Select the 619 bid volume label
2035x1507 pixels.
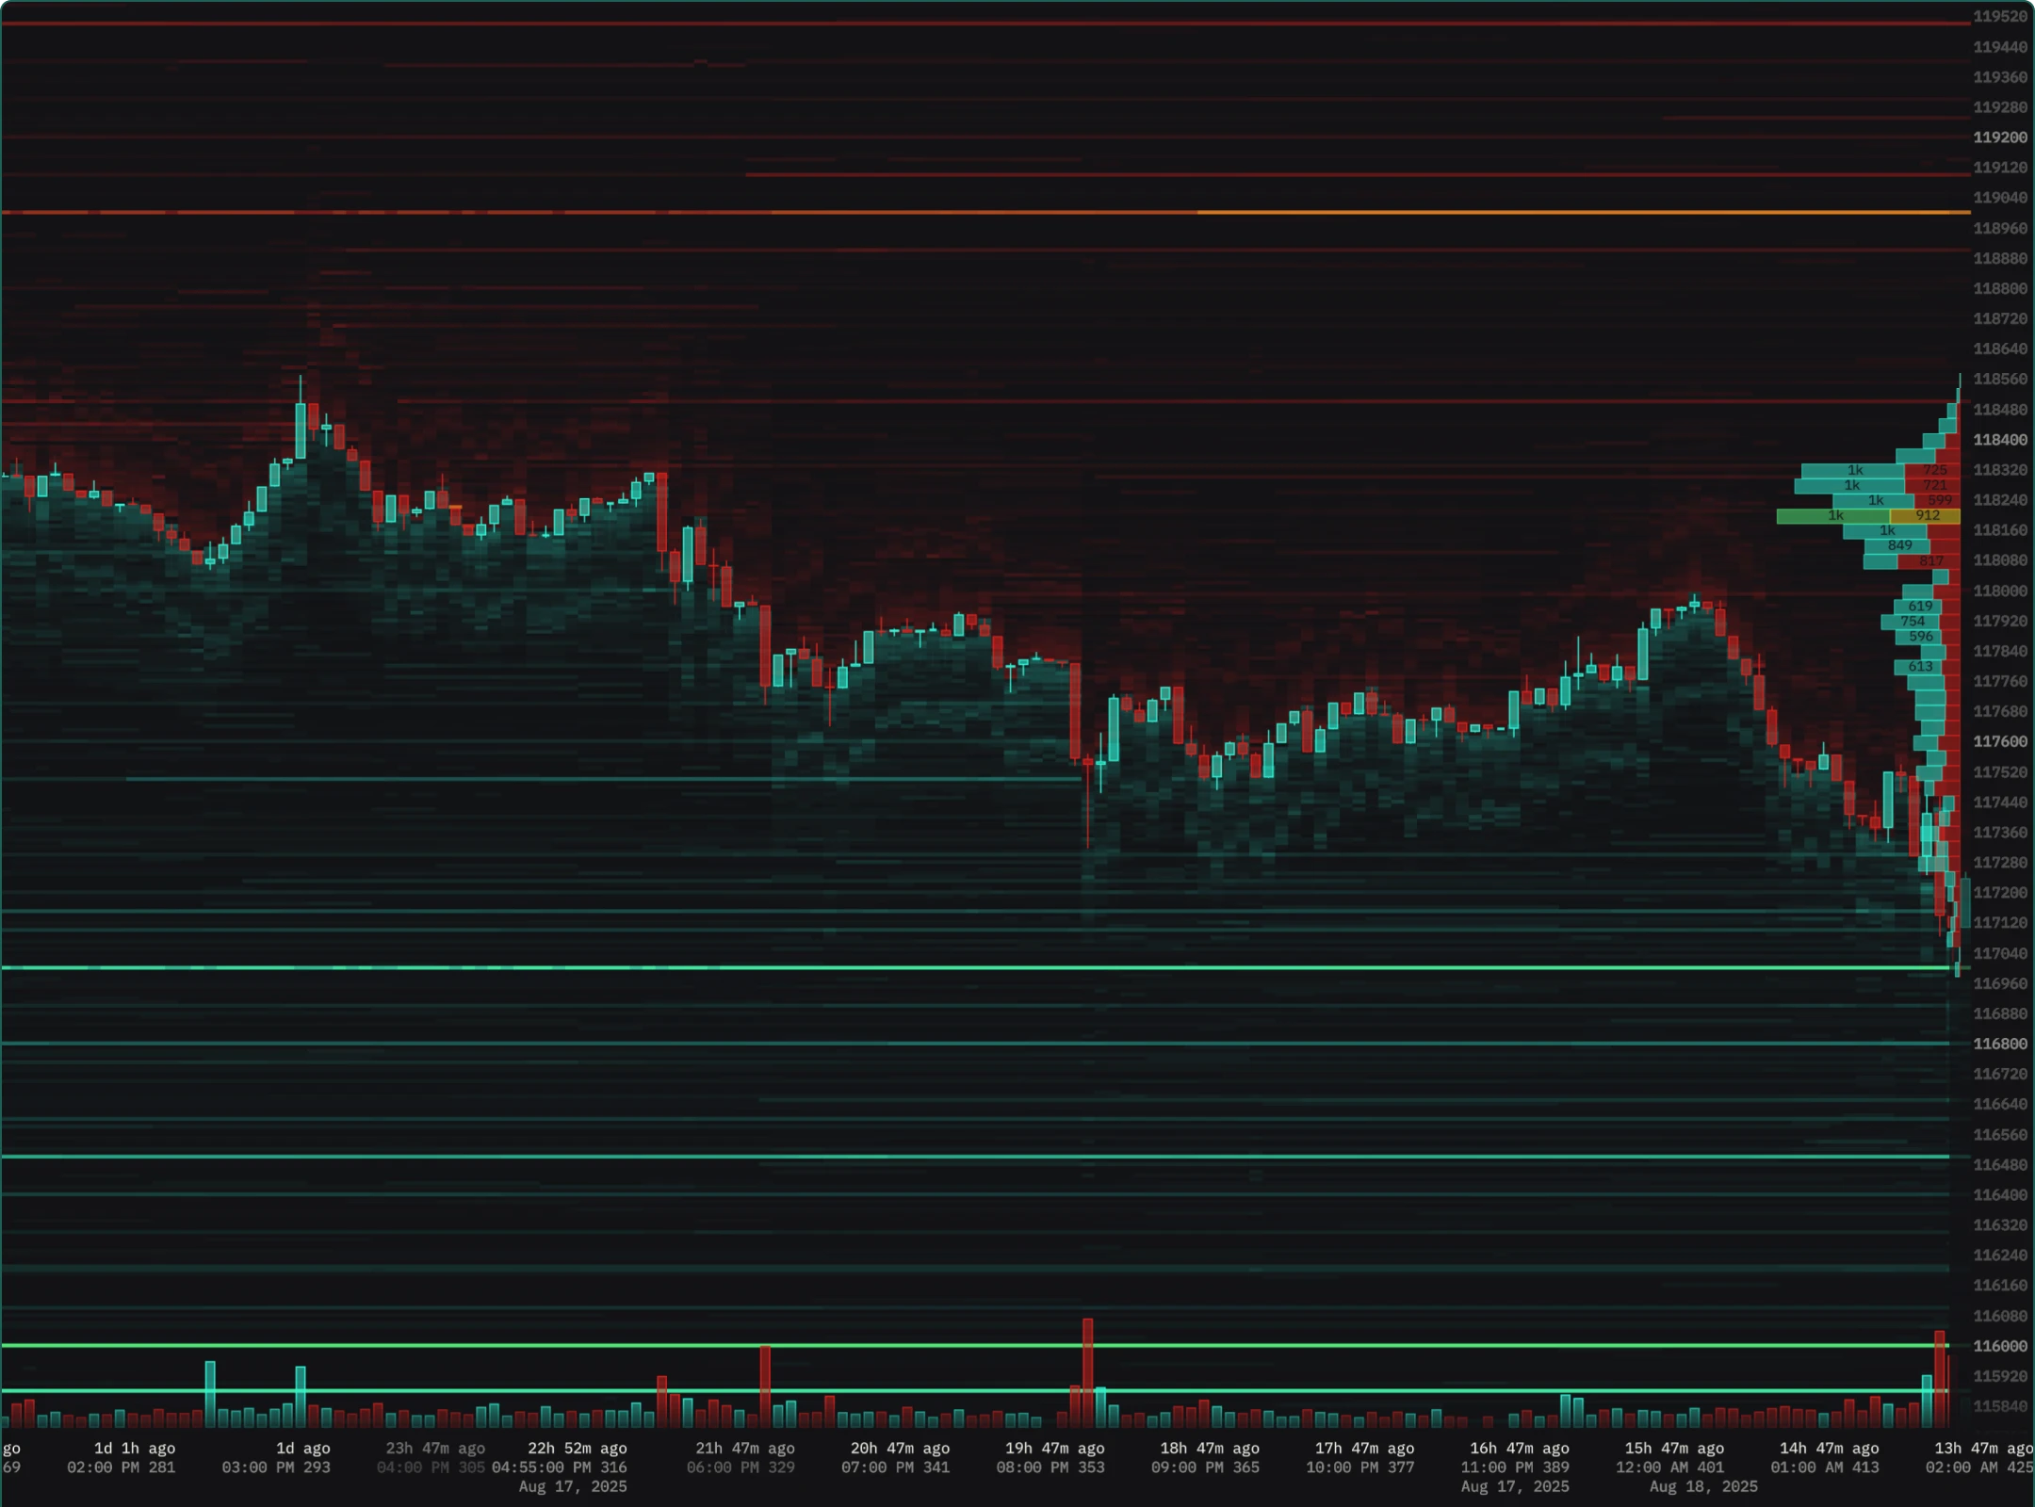1921,607
